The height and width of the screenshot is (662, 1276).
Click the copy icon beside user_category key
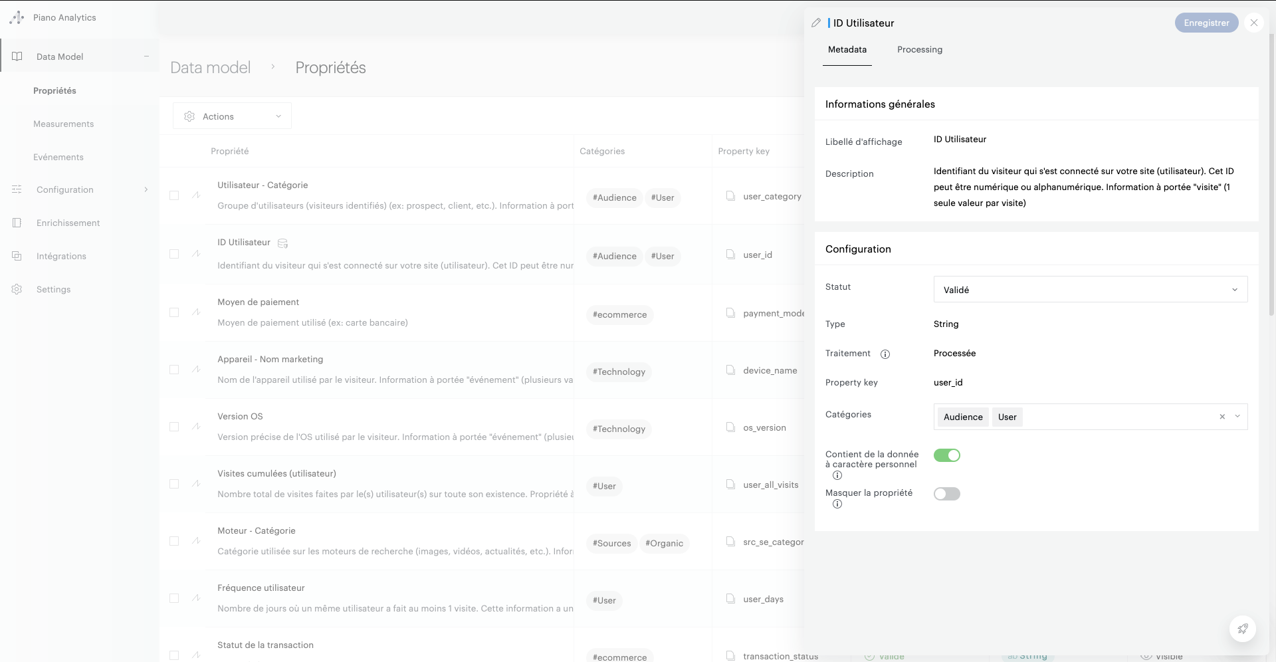point(730,196)
